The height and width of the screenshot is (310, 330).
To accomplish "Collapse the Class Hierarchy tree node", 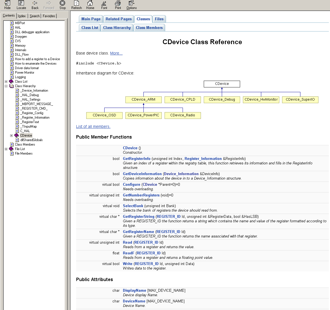I will tap(6, 86).
